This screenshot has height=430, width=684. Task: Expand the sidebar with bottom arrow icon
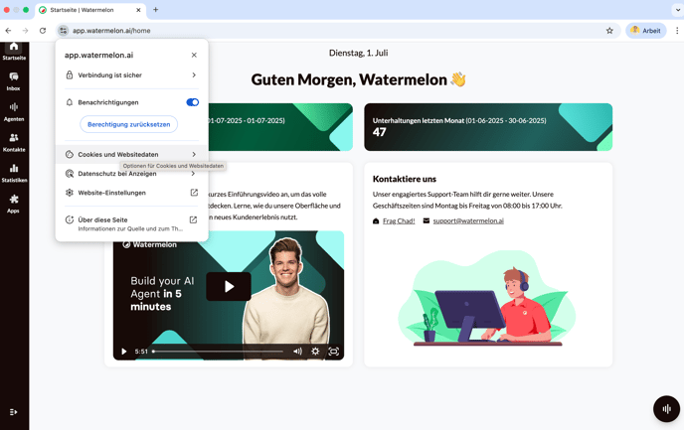coord(13,412)
